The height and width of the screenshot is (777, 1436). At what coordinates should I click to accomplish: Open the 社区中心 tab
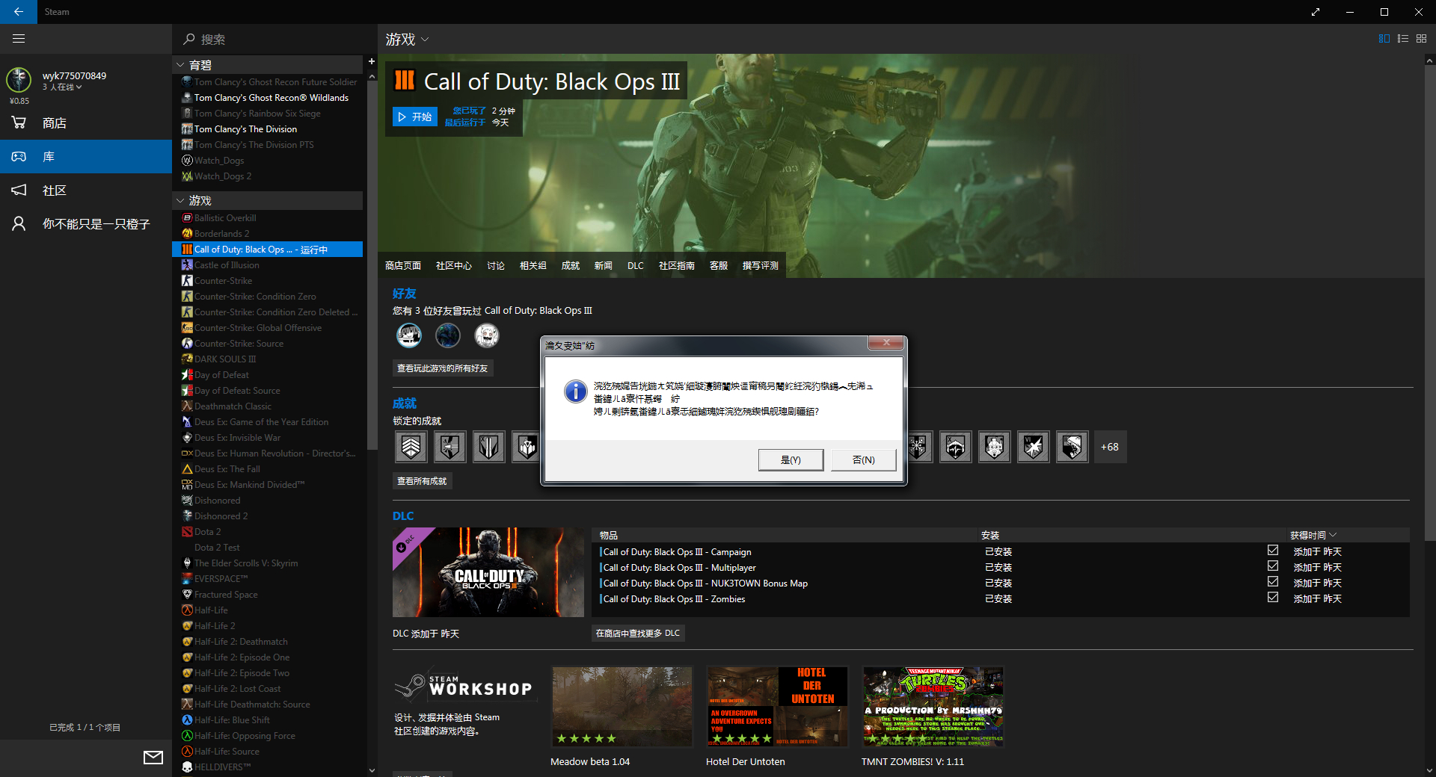(x=454, y=266)
